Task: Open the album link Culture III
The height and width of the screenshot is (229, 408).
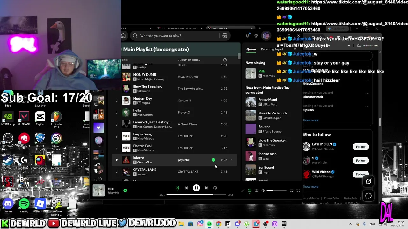Action: point(184,101)
